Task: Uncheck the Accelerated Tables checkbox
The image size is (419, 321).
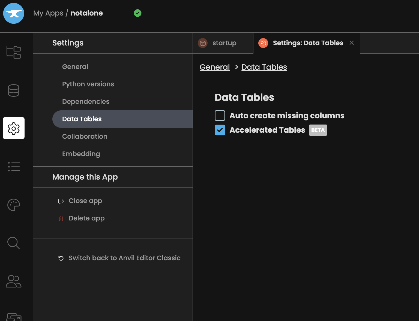Action: tap(220, 130)
